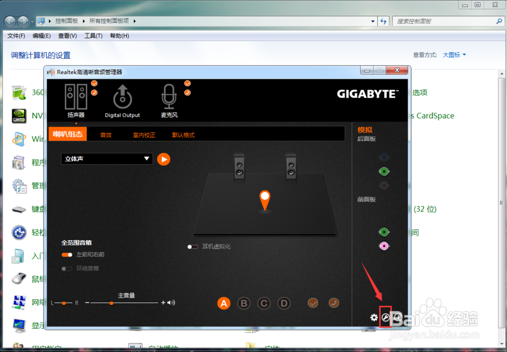
Task: Click the plus icon of 主音量
Action: pyautogui.click(x=163, y=302)
